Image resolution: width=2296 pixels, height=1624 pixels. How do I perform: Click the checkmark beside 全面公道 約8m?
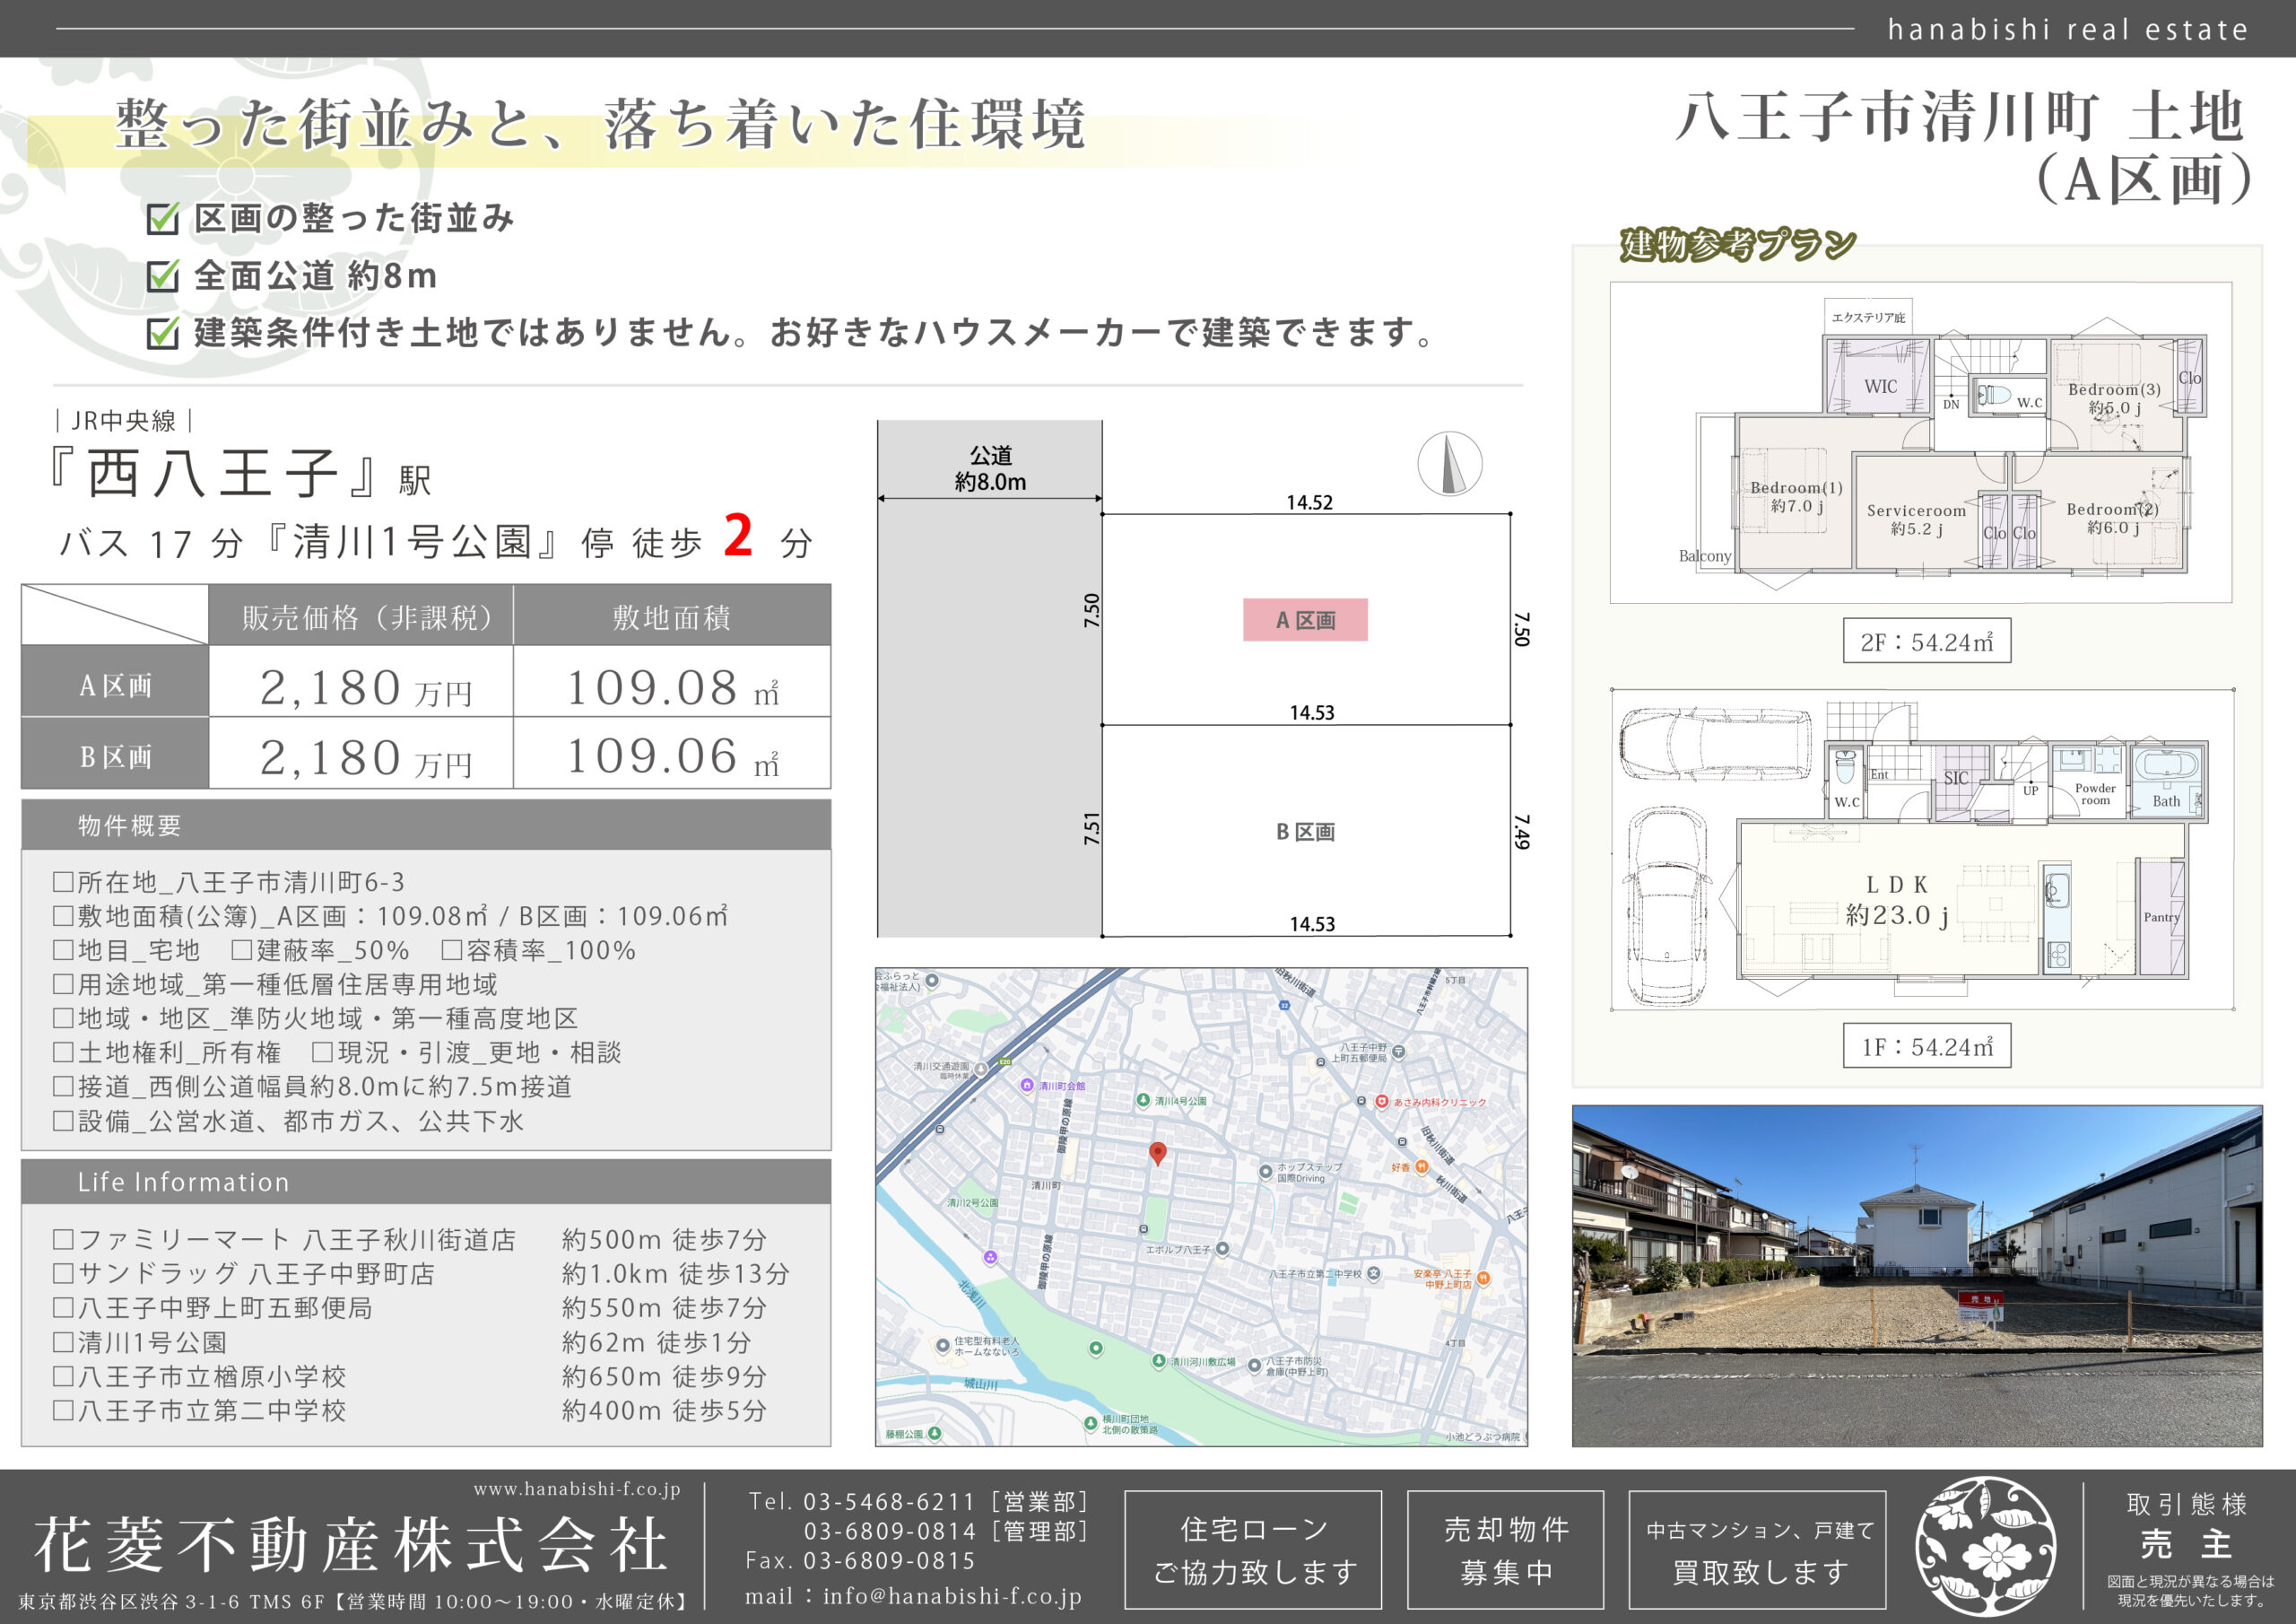pyautogui.click(x=162, y=276)
